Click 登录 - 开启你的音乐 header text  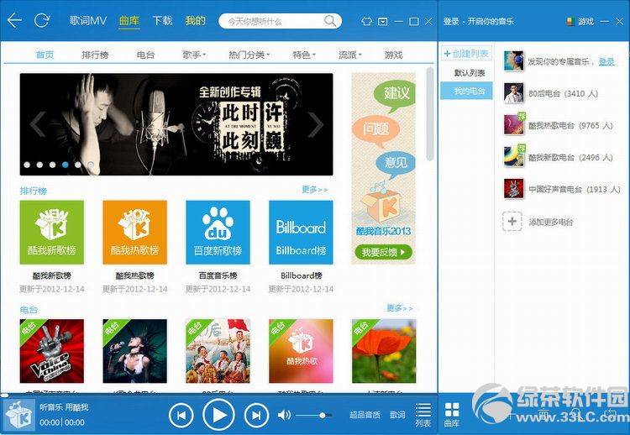click(478, 21)
